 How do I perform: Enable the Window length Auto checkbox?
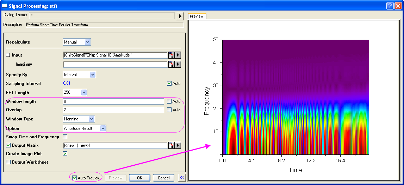coord(169,101)
